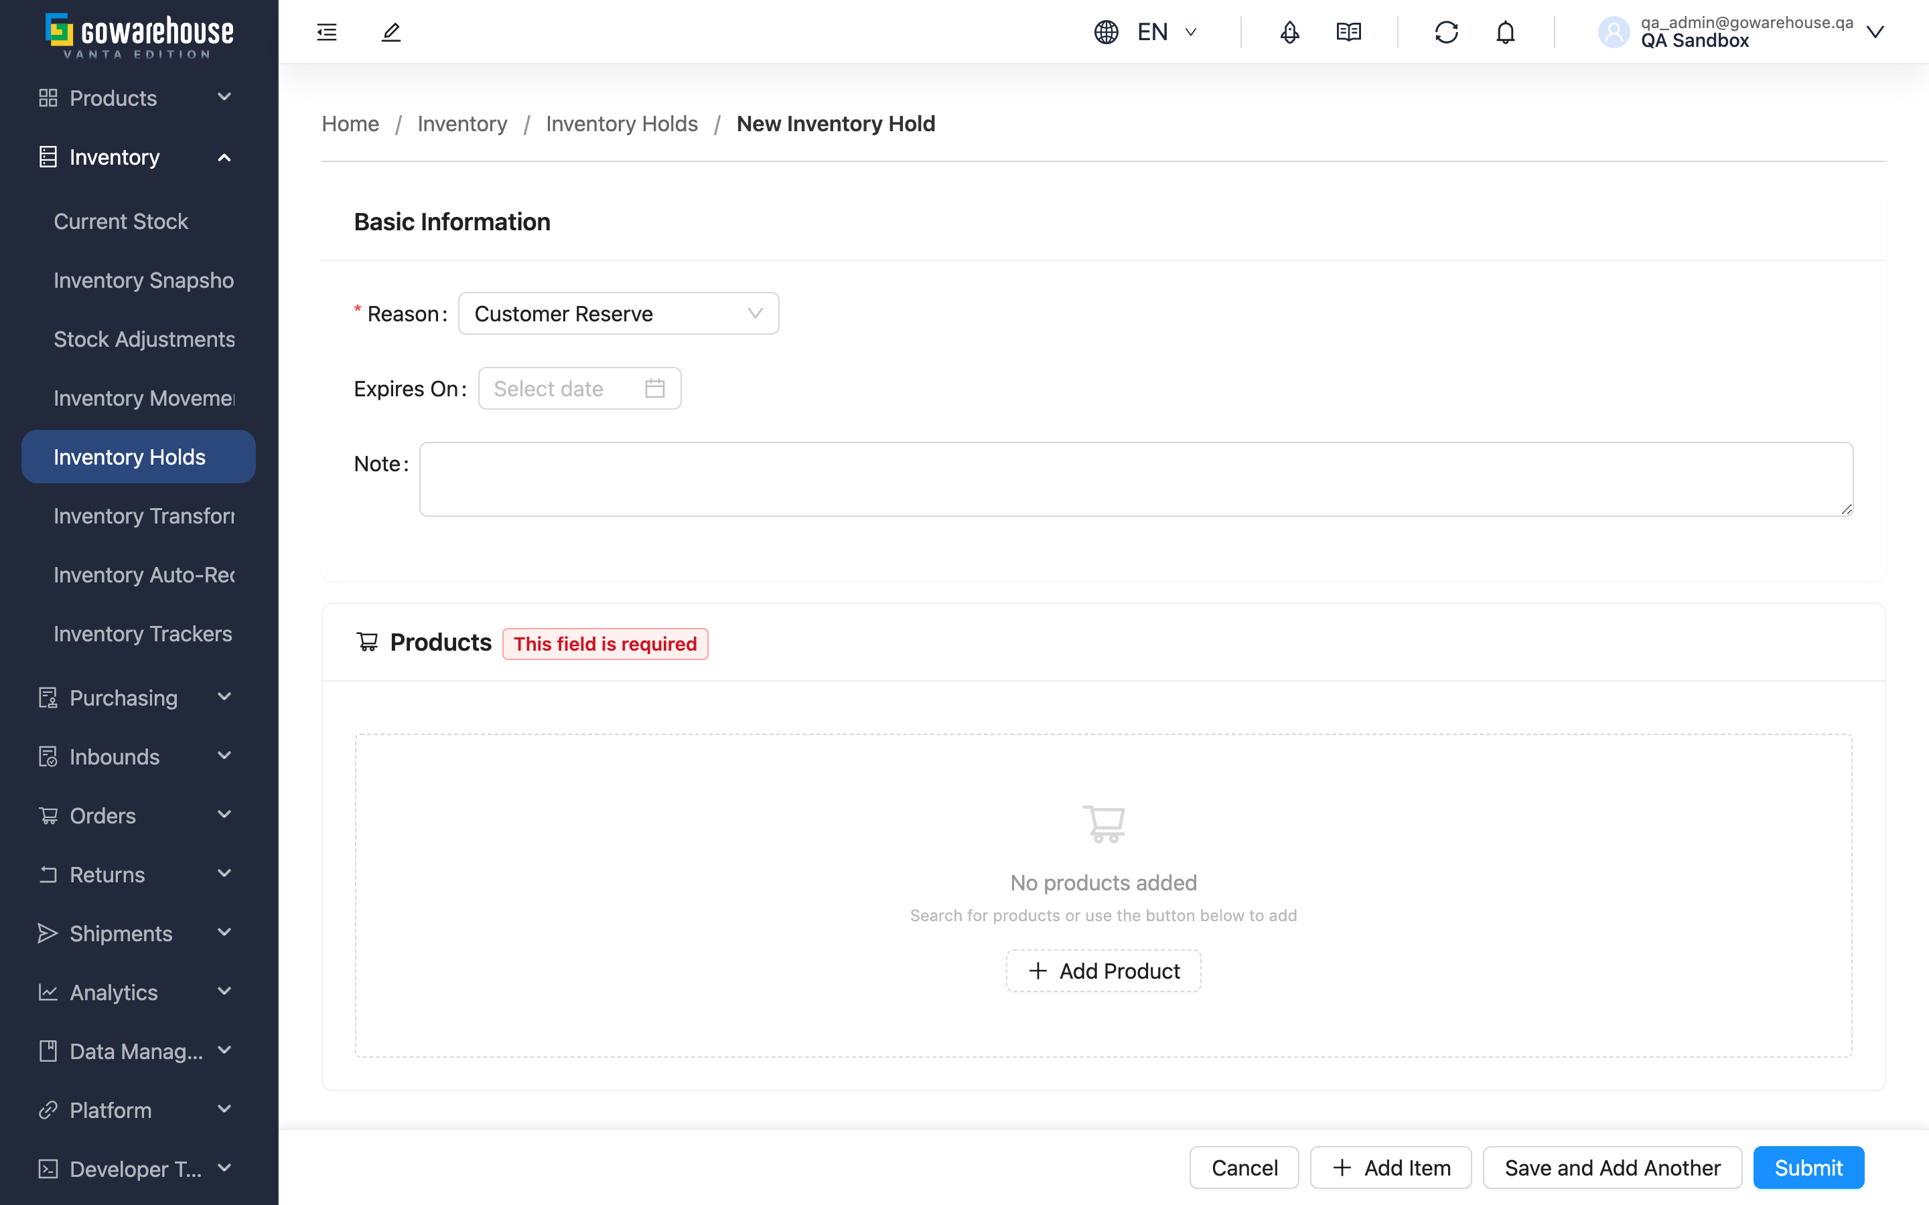Expand the Inbounds chevron
This screenshot has width=1929, height=1205.
pos(225,756)
